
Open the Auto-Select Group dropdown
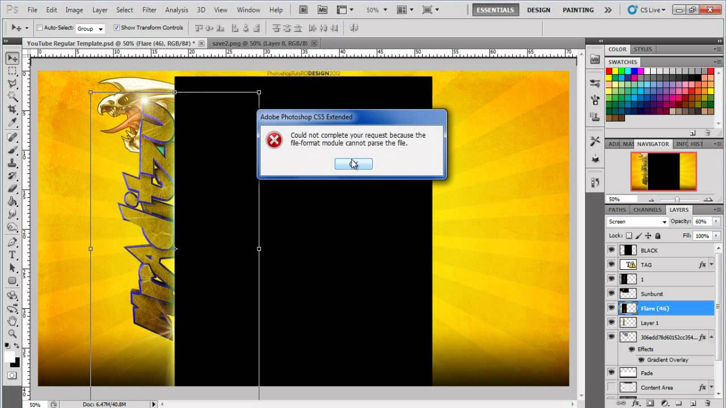click(x=90, y=28)
